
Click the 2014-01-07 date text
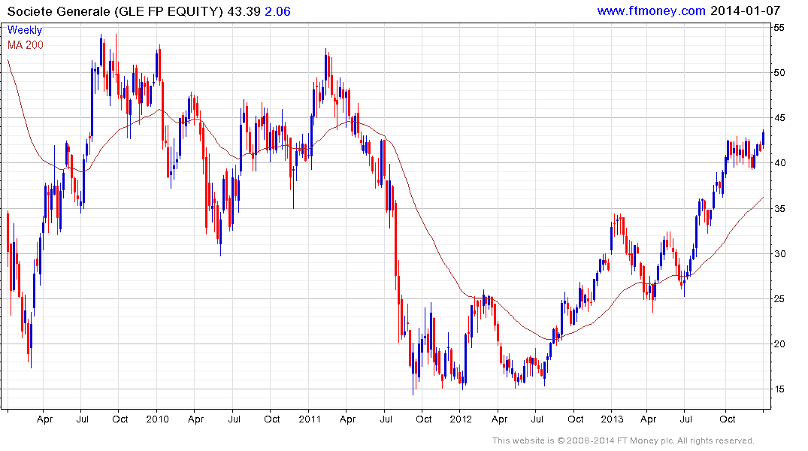[745, 11]
